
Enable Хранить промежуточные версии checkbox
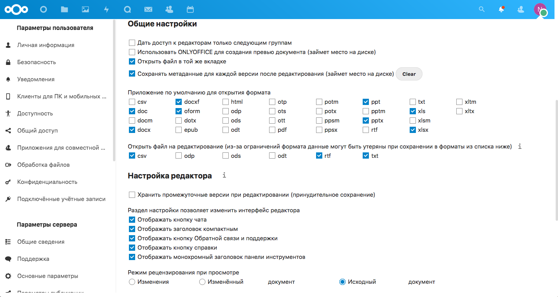coord(132,195)
